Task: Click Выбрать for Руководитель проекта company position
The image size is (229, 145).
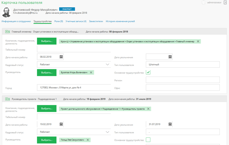Action: pyautogui.click(x=47, y=108)
